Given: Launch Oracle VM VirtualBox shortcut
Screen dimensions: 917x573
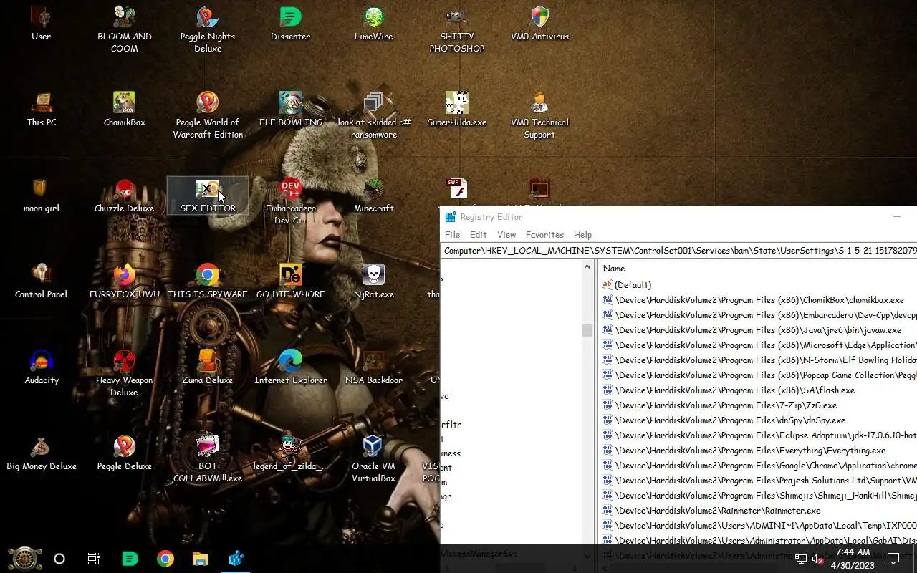Looking at the screenshot, I should click(x=373, y=459).
